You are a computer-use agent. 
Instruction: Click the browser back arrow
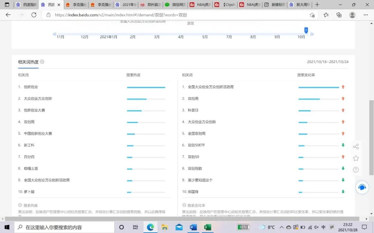[8, 15]
